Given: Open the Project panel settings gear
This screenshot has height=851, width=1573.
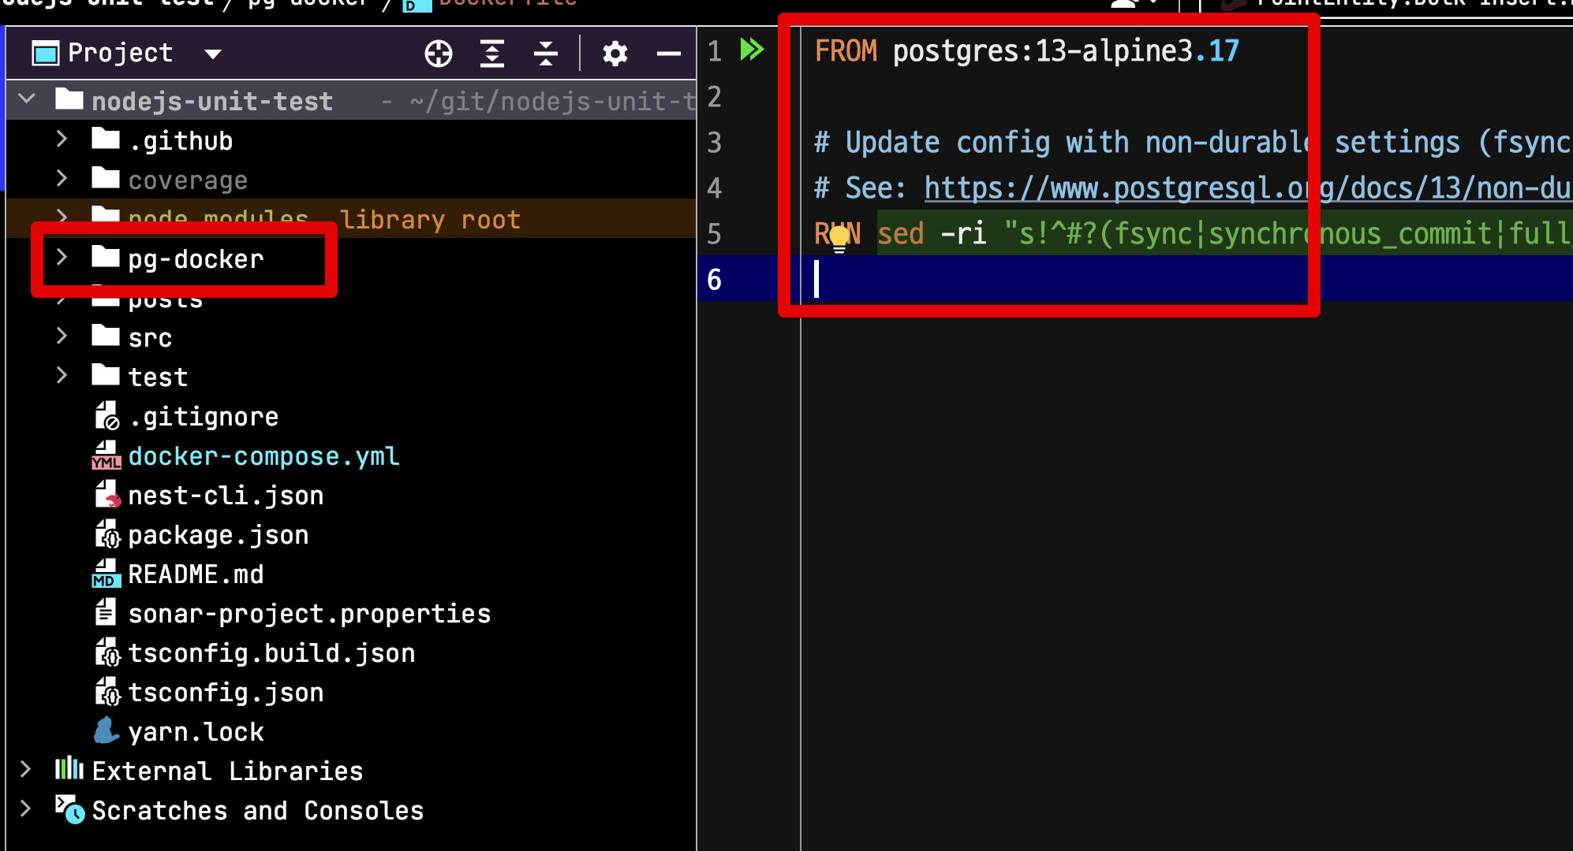Looking at the screenshot, I should [615, 54].
